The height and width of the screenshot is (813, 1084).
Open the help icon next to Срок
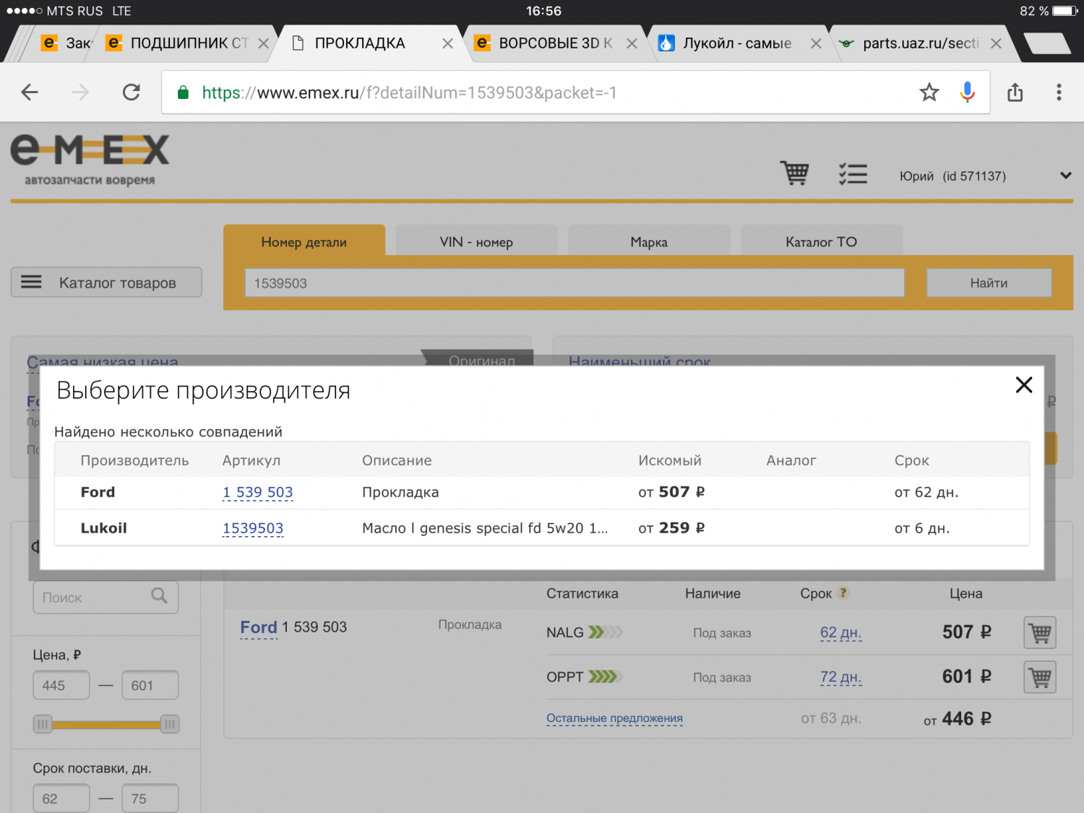[x=843, y=593]
